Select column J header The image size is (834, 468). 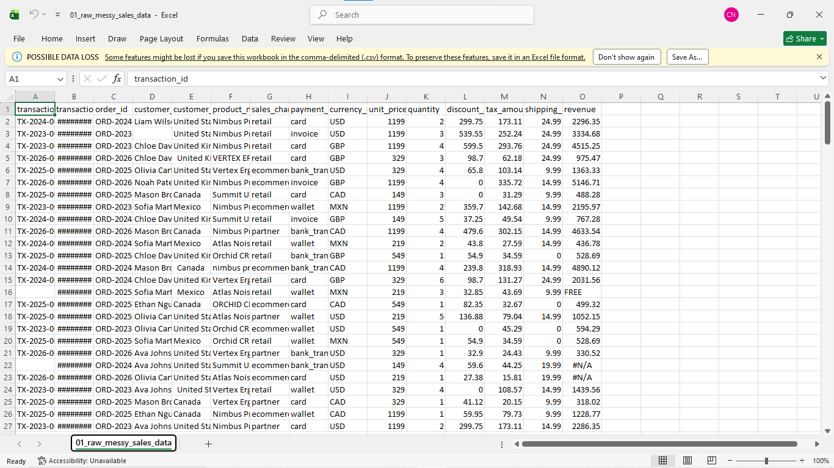[387, 97]
